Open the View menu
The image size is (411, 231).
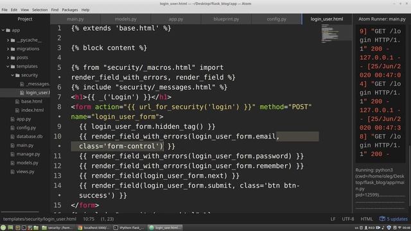(x=24, y=10)
